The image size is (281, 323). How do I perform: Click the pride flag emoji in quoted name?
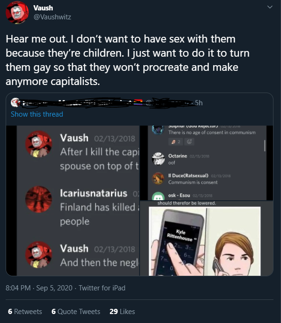(x=138, y=102)
